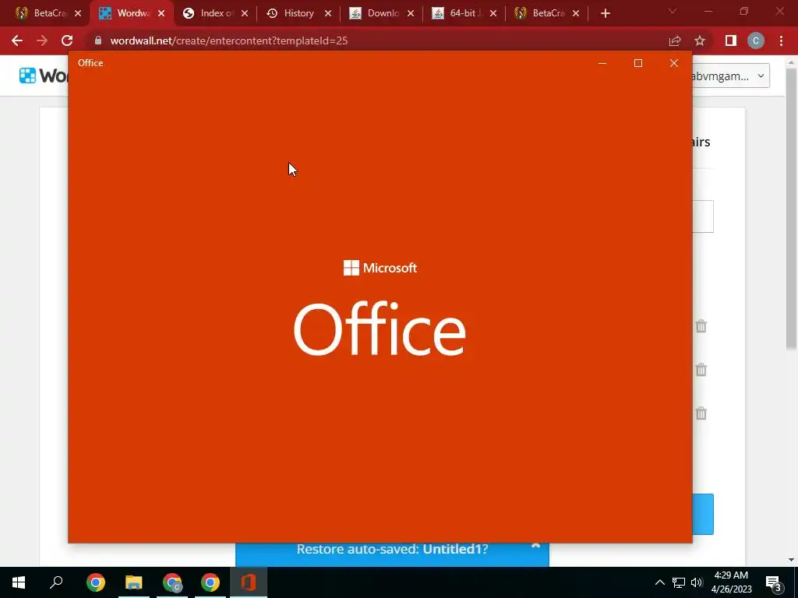
Task: Go forward in Chrome
Action: click(x=42, y=40)
